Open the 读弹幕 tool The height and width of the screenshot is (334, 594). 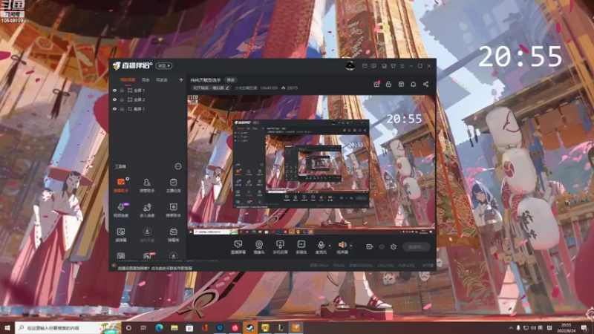pos(121,235)
